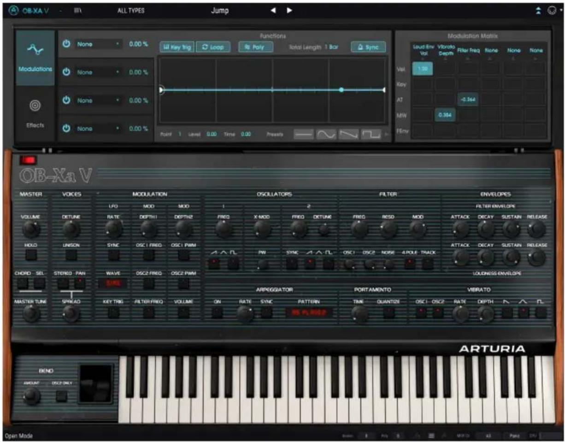
Task: Enable the arpeggiator ON button
Action: 217,313
